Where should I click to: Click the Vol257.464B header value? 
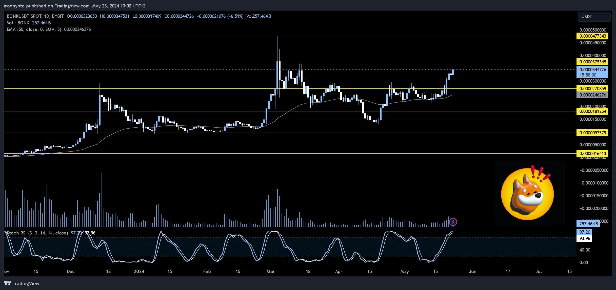pos(259,16)
